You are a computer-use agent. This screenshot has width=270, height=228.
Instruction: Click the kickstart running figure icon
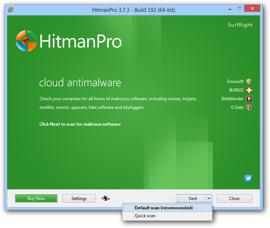106,199
